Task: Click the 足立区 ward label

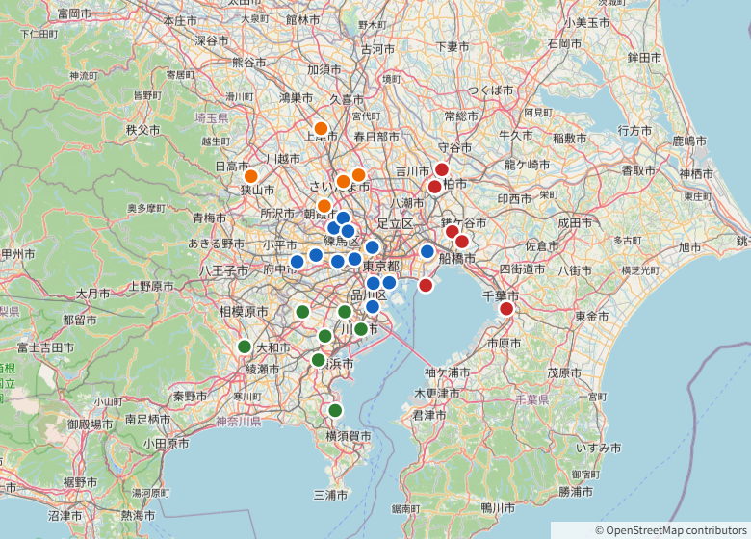Action: [395, 223]
